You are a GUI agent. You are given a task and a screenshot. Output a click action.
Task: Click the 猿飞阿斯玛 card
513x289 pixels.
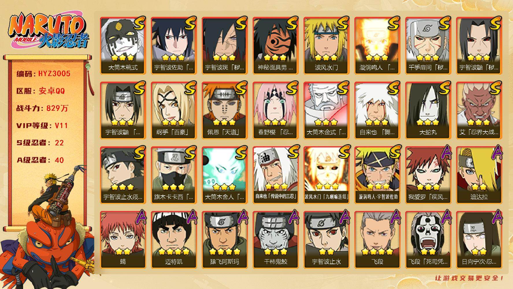225,240
